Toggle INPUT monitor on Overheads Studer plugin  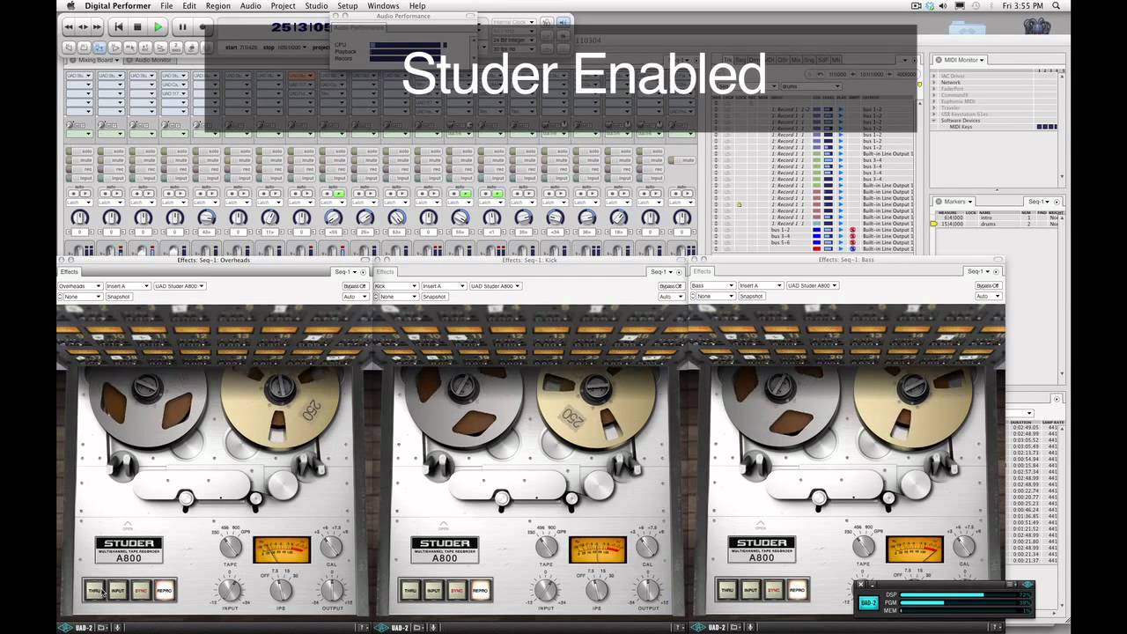[x=117, y=591]
